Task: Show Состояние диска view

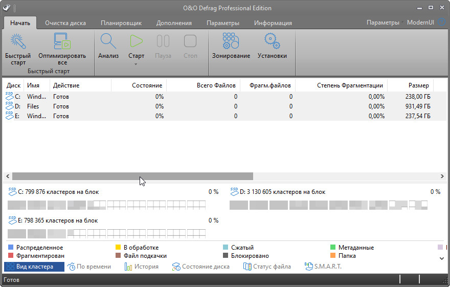Action: click(200, 267)
